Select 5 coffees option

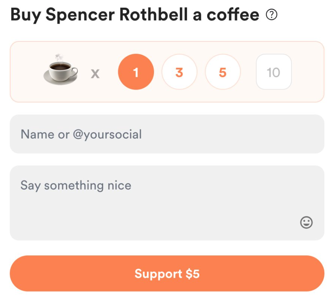point(223,72)
